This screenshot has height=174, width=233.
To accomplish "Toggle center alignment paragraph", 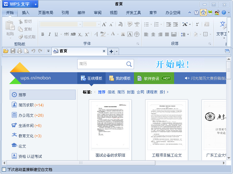I will coord(153,35).
